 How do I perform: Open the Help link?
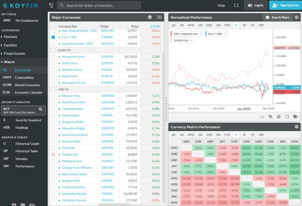221,5
